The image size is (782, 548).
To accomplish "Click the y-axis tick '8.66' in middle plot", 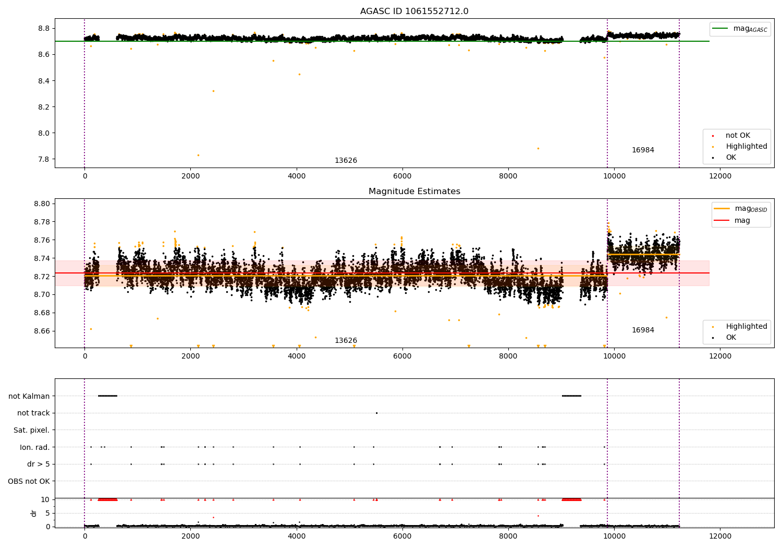I will point(42,331).
